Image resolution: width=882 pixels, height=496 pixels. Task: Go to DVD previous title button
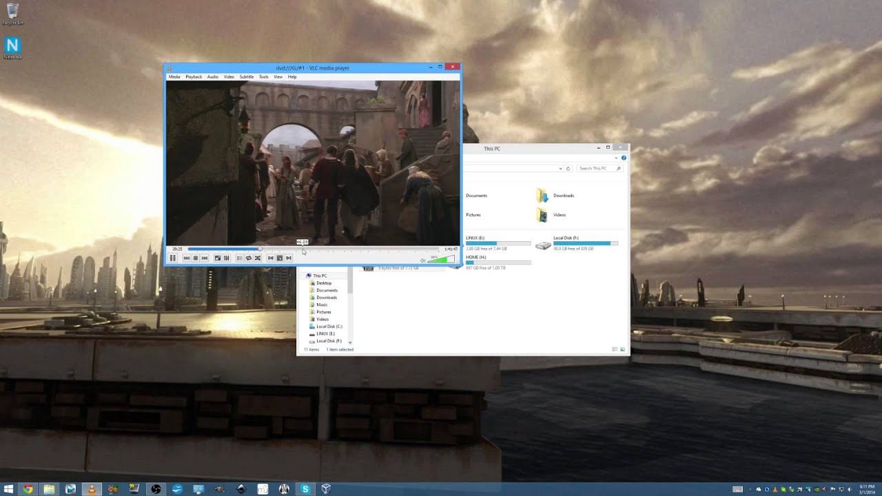point(271,258)
